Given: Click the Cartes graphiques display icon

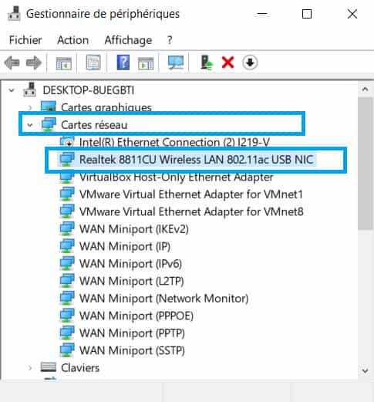Looking at the screenshot, I should tap(49, 106).
